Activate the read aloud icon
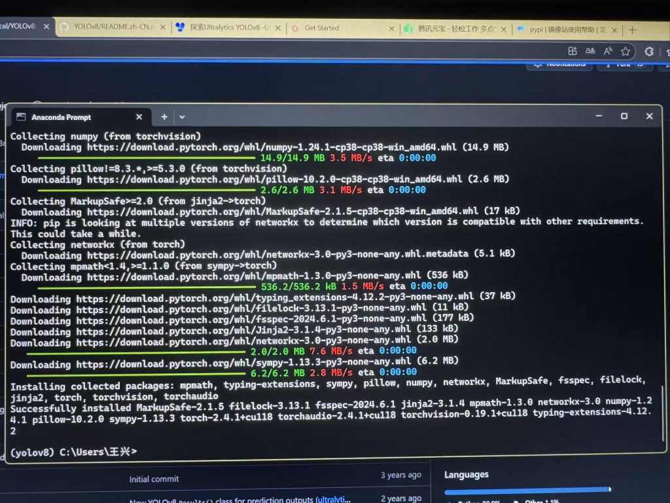 click(x=608, y=51)
